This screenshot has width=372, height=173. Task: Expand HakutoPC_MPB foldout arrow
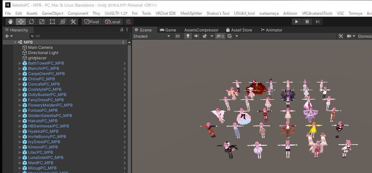20,121
